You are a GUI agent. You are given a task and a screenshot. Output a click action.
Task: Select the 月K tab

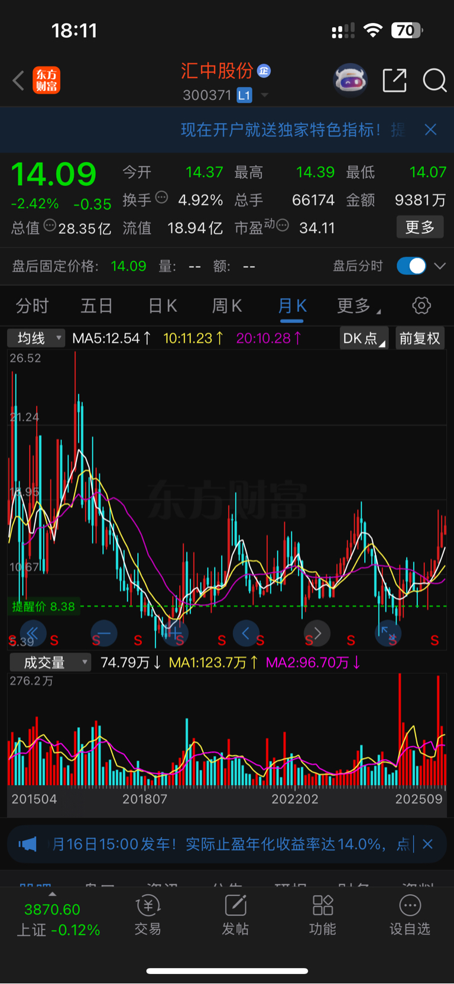[292, 306]
